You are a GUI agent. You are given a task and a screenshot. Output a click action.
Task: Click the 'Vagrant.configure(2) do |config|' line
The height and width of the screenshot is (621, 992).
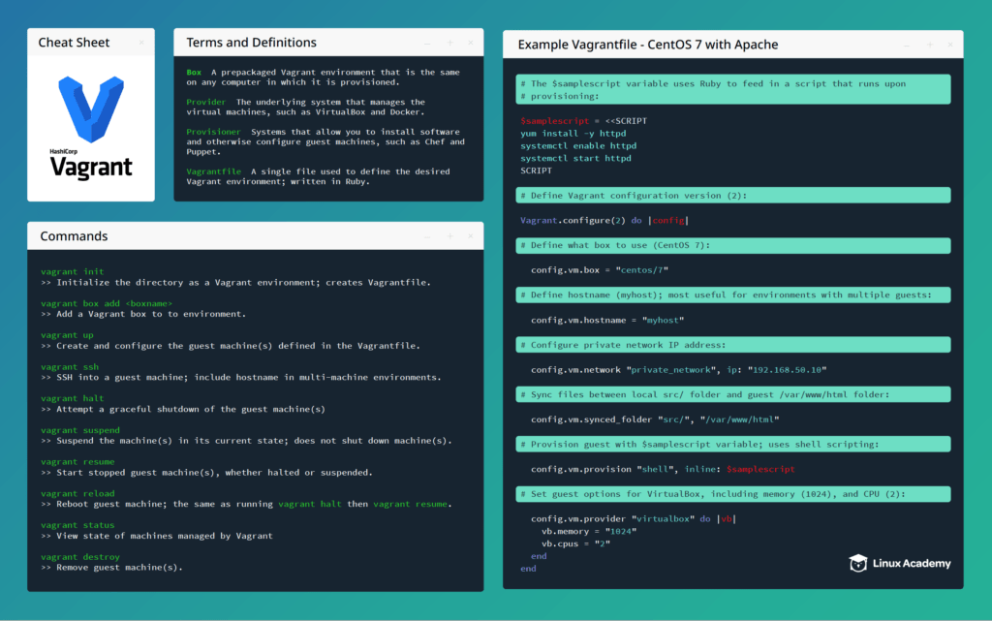pyautogui.click(x=604, y=220)
